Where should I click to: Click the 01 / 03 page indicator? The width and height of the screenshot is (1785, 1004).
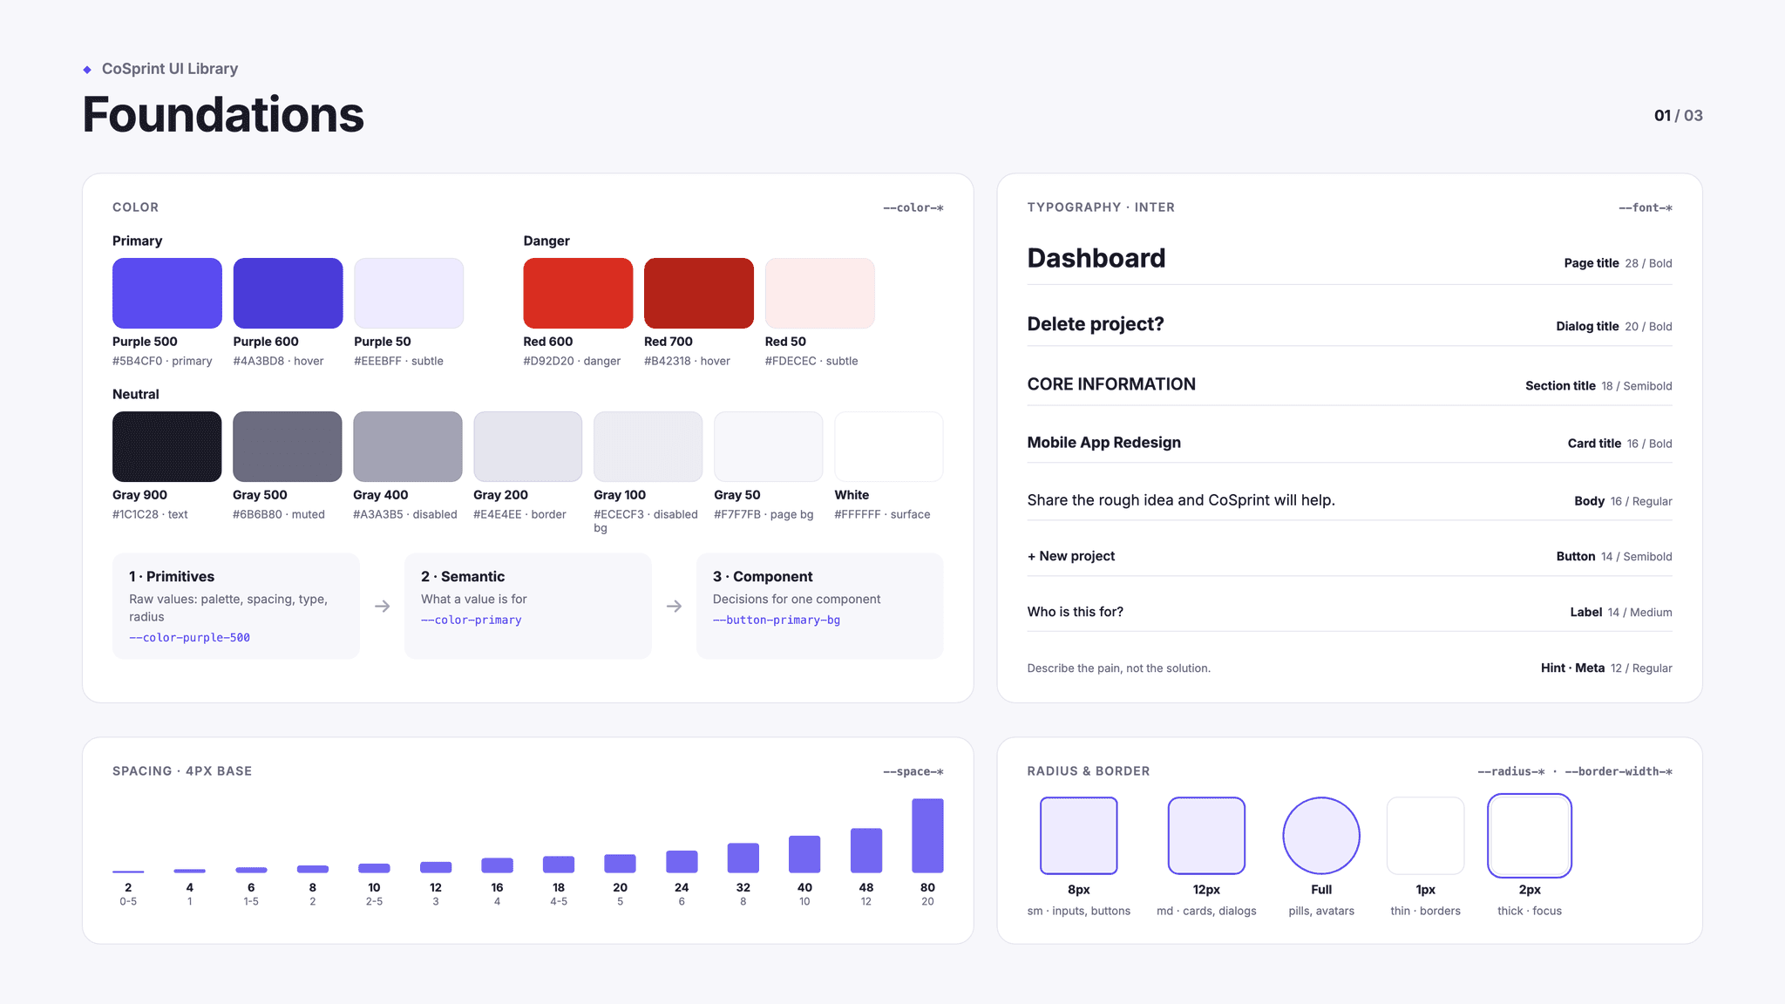click(x=1679, y=115)
